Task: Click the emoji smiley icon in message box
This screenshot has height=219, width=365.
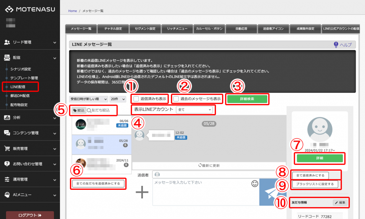Action: click(255, 184)
